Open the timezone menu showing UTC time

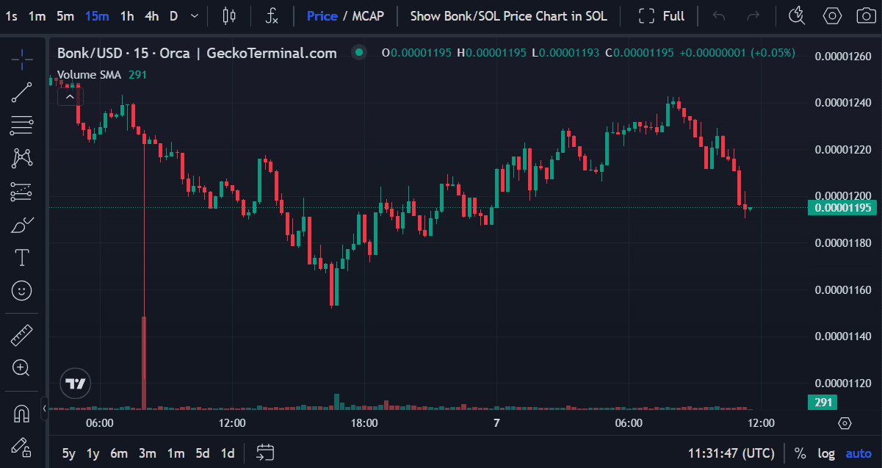(x=731, y=453)
